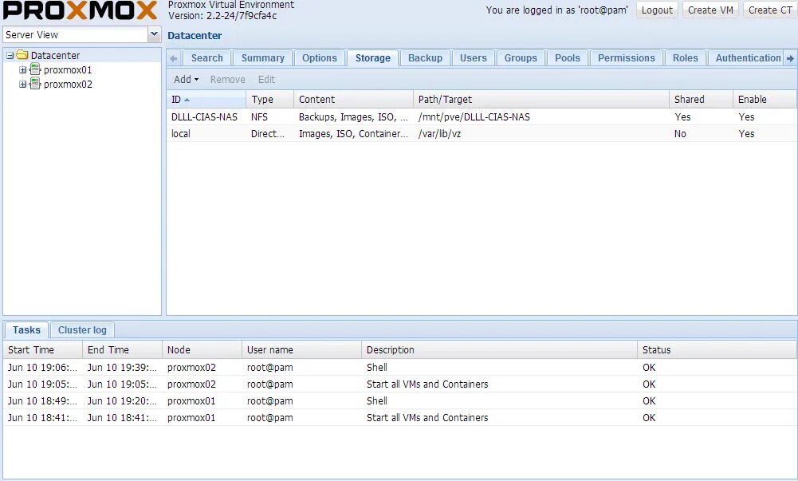Open the Options tab
The width and height of the screenshot is (798, 481).
point(319,58)
